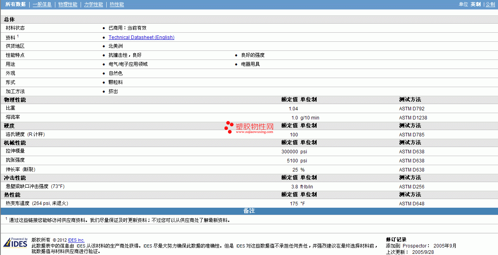
Task: Switch to the 一般信息 tab
Action: coord(42,4)
